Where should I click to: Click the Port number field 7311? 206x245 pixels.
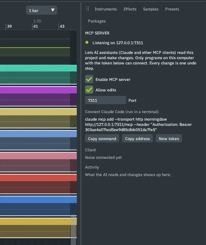click(x=106, y=100)
